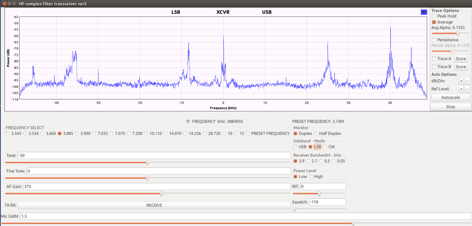Click into the Squelch value field

(x=327, y=202)
